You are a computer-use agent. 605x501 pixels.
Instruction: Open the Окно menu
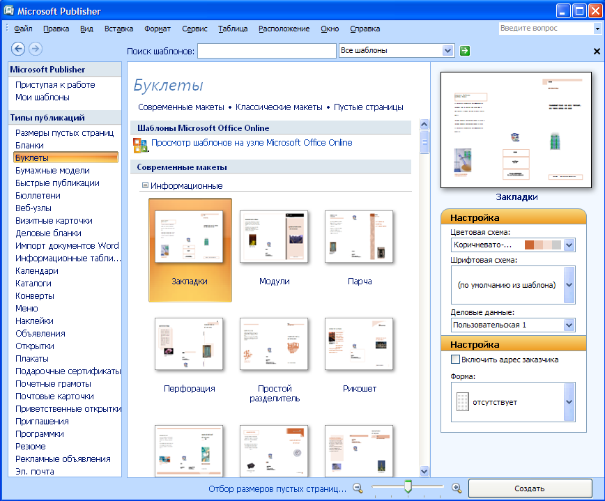(x=330, y=29)
